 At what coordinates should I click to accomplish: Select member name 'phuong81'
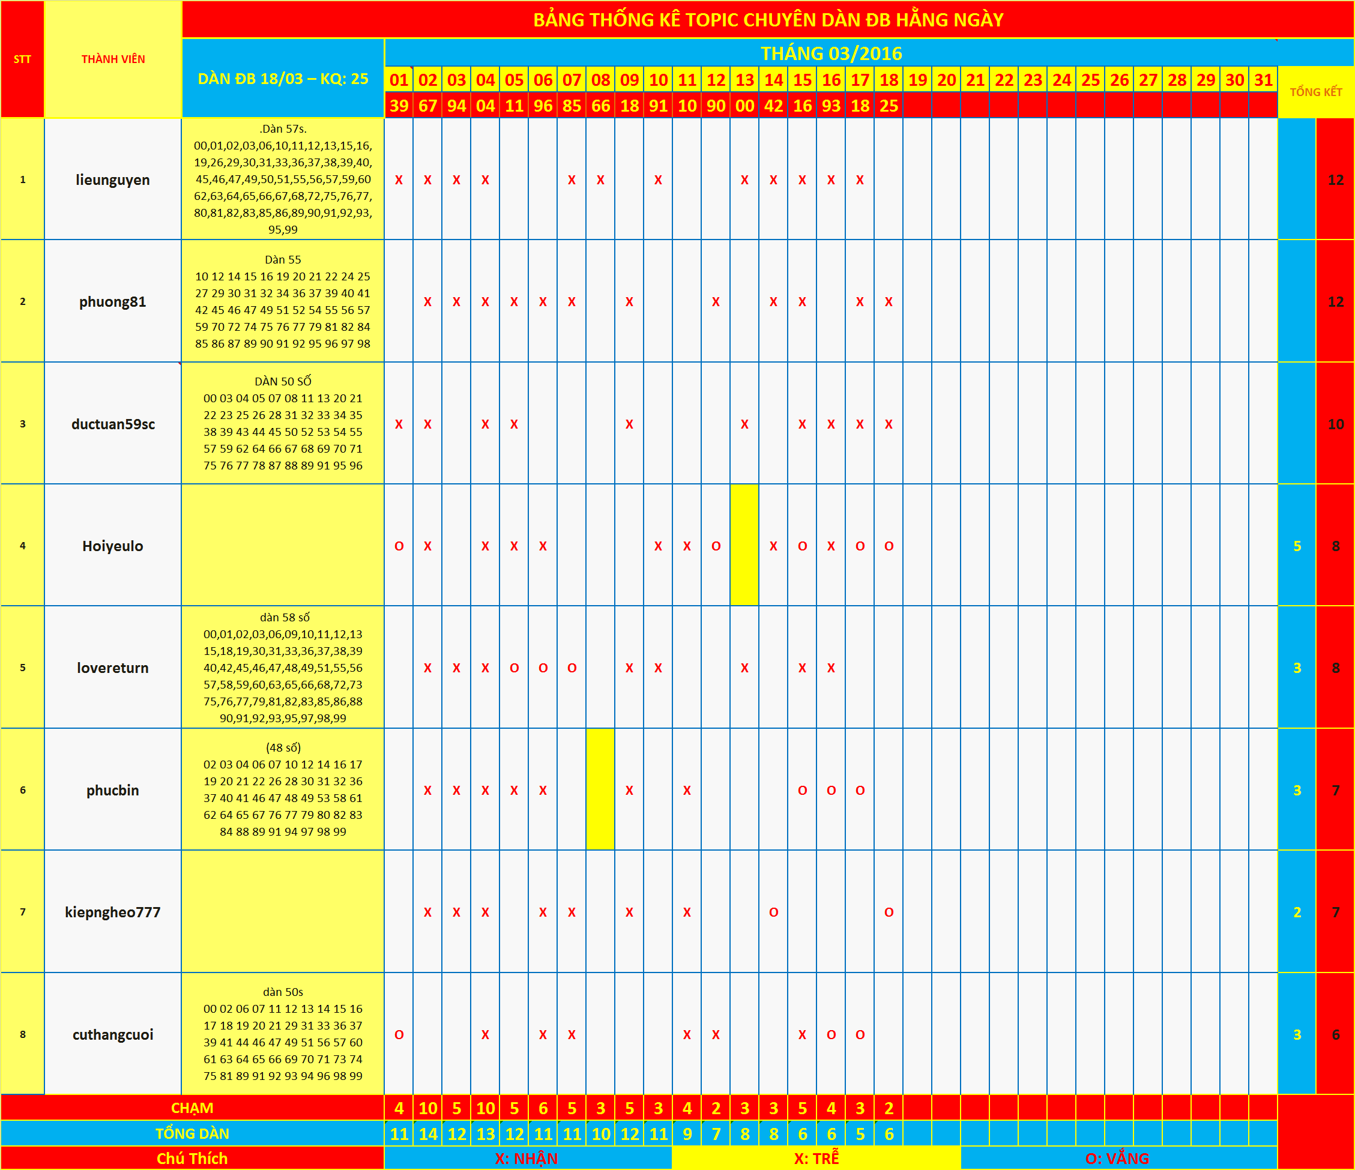click(113, 301)
